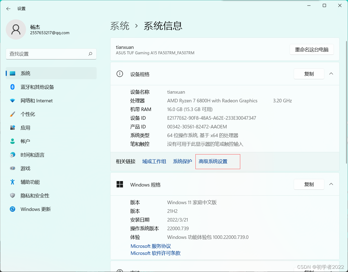
Task: Click the Windows logo icon beside Windows 规格
Action: click(120, 184)
